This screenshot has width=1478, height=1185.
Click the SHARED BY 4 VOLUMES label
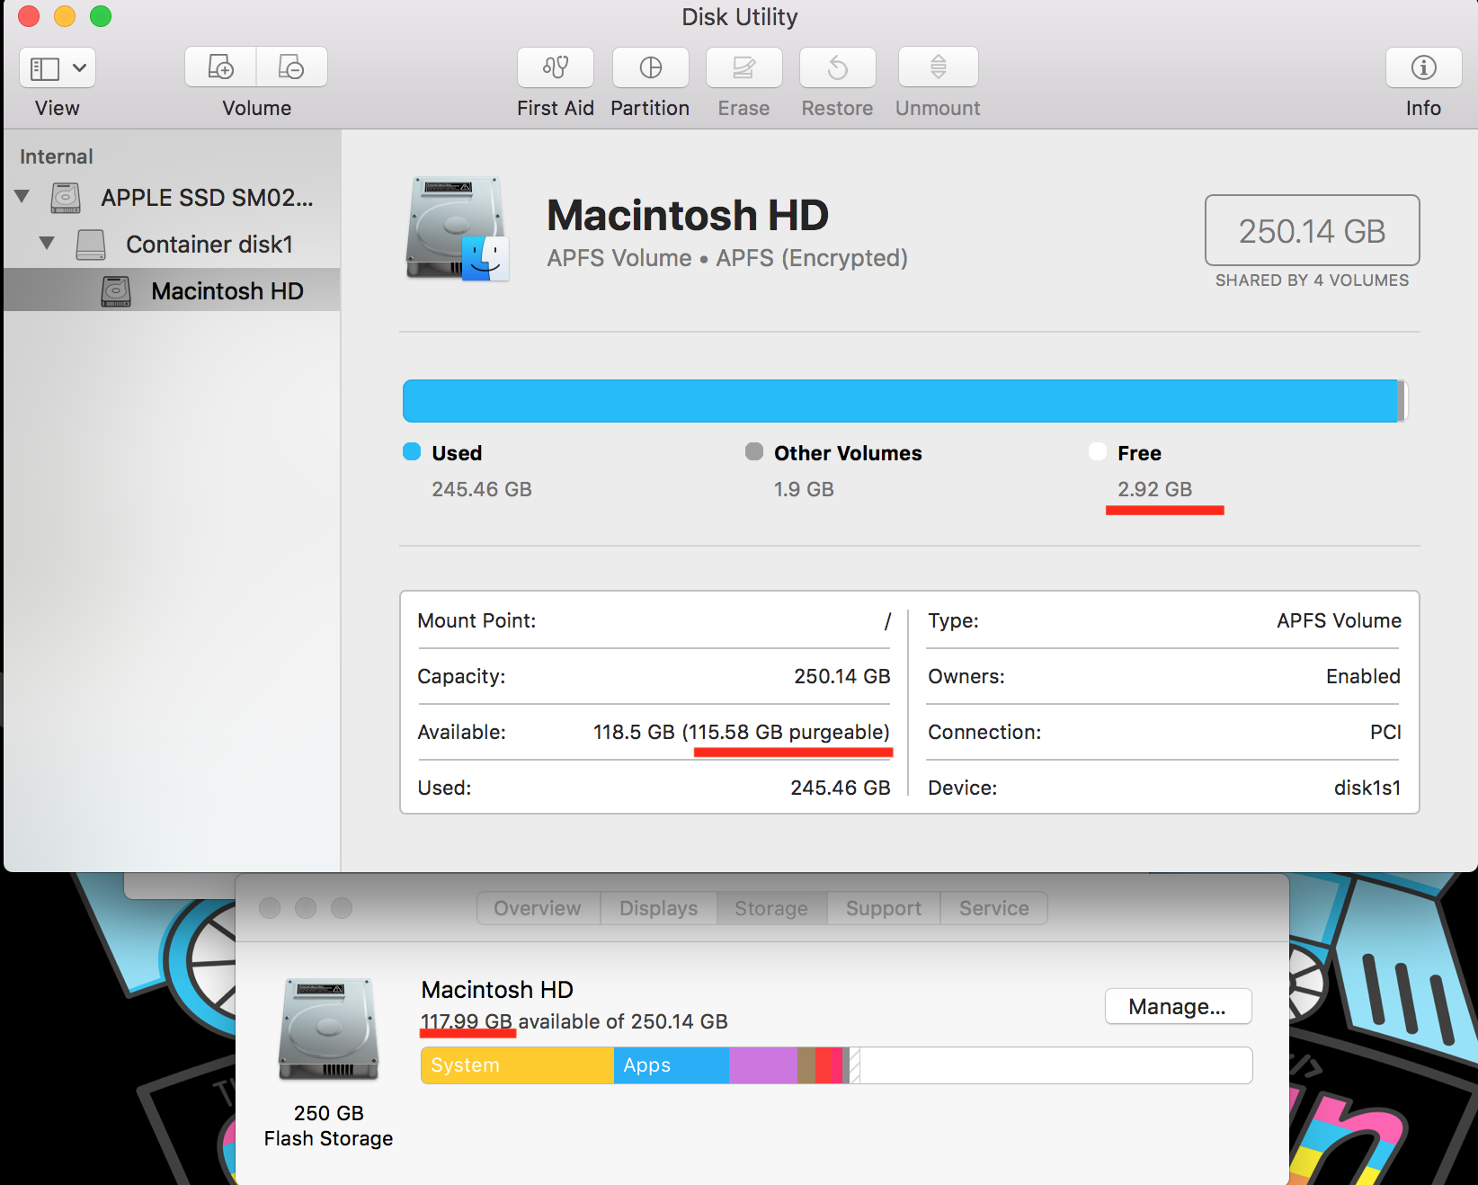point(1312,281)
